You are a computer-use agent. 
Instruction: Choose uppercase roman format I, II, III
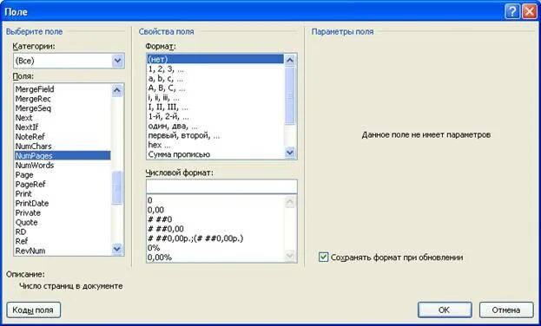(215, 108)
